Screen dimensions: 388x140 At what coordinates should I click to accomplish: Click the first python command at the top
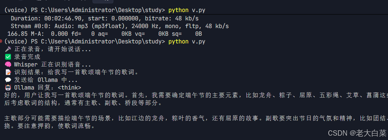click(178, 10)
